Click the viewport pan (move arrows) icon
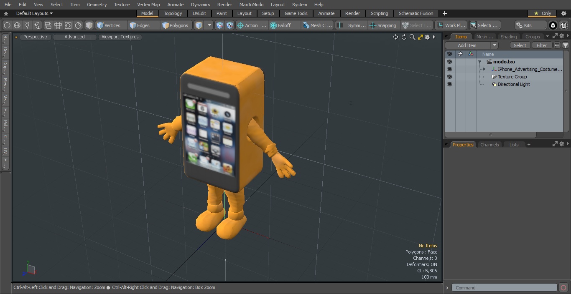 [395, 37]
